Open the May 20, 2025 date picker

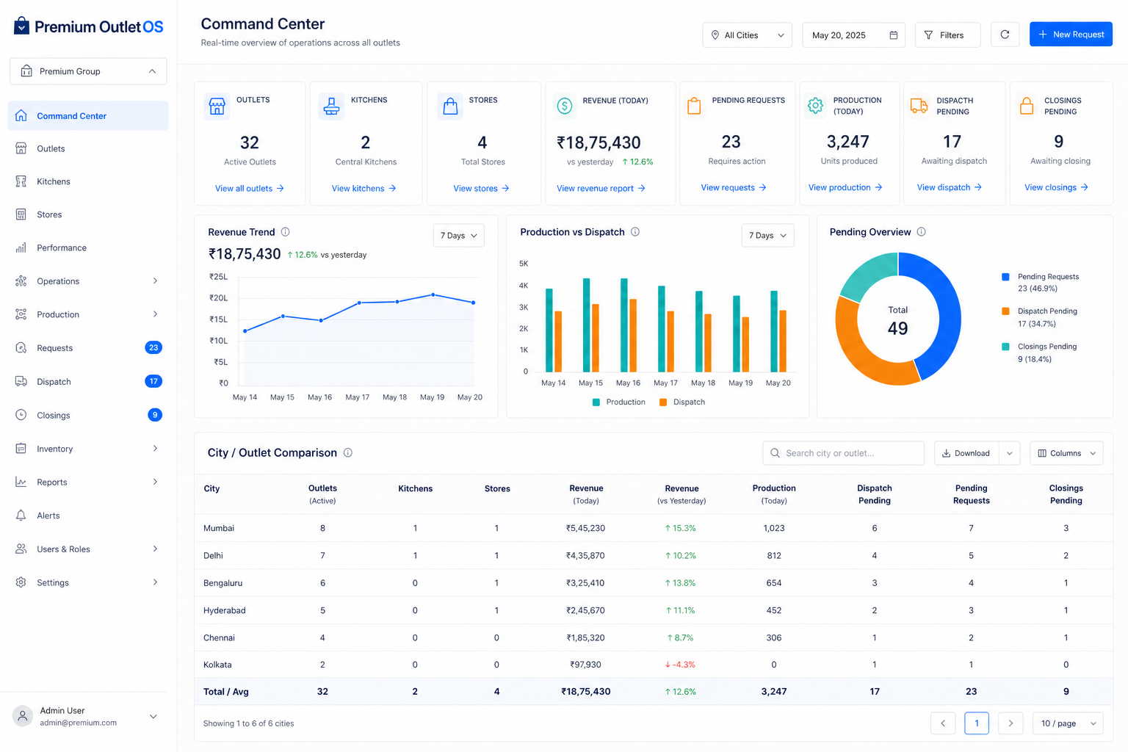[853, 35]
